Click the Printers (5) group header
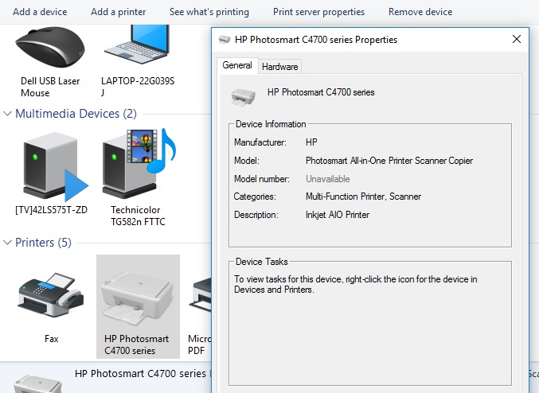This screenshot has width=539, height=393. coord(43,243)
